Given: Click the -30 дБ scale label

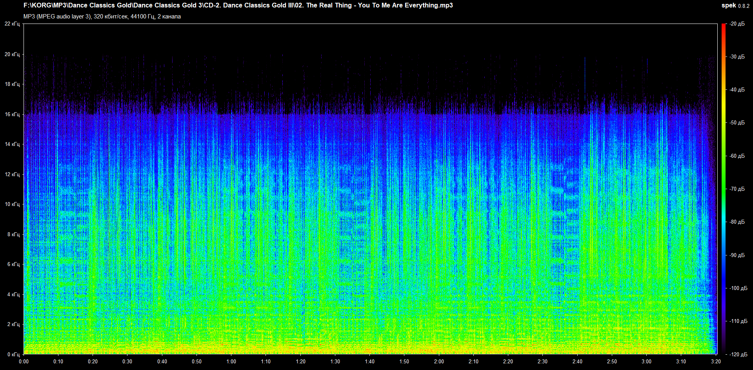Looking at the screenshot, I should coord(737,57).
